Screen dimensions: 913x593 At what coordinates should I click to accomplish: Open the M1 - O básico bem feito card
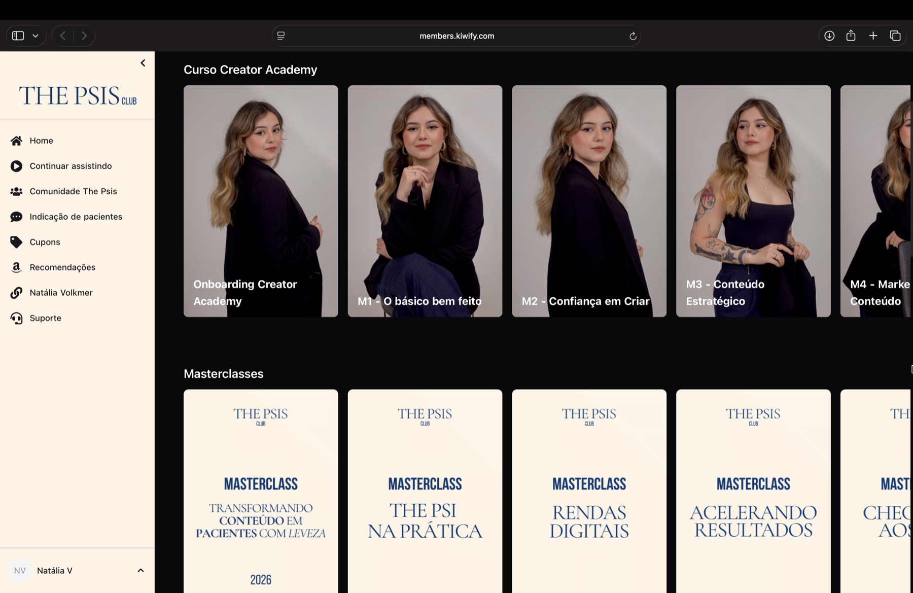425,201
